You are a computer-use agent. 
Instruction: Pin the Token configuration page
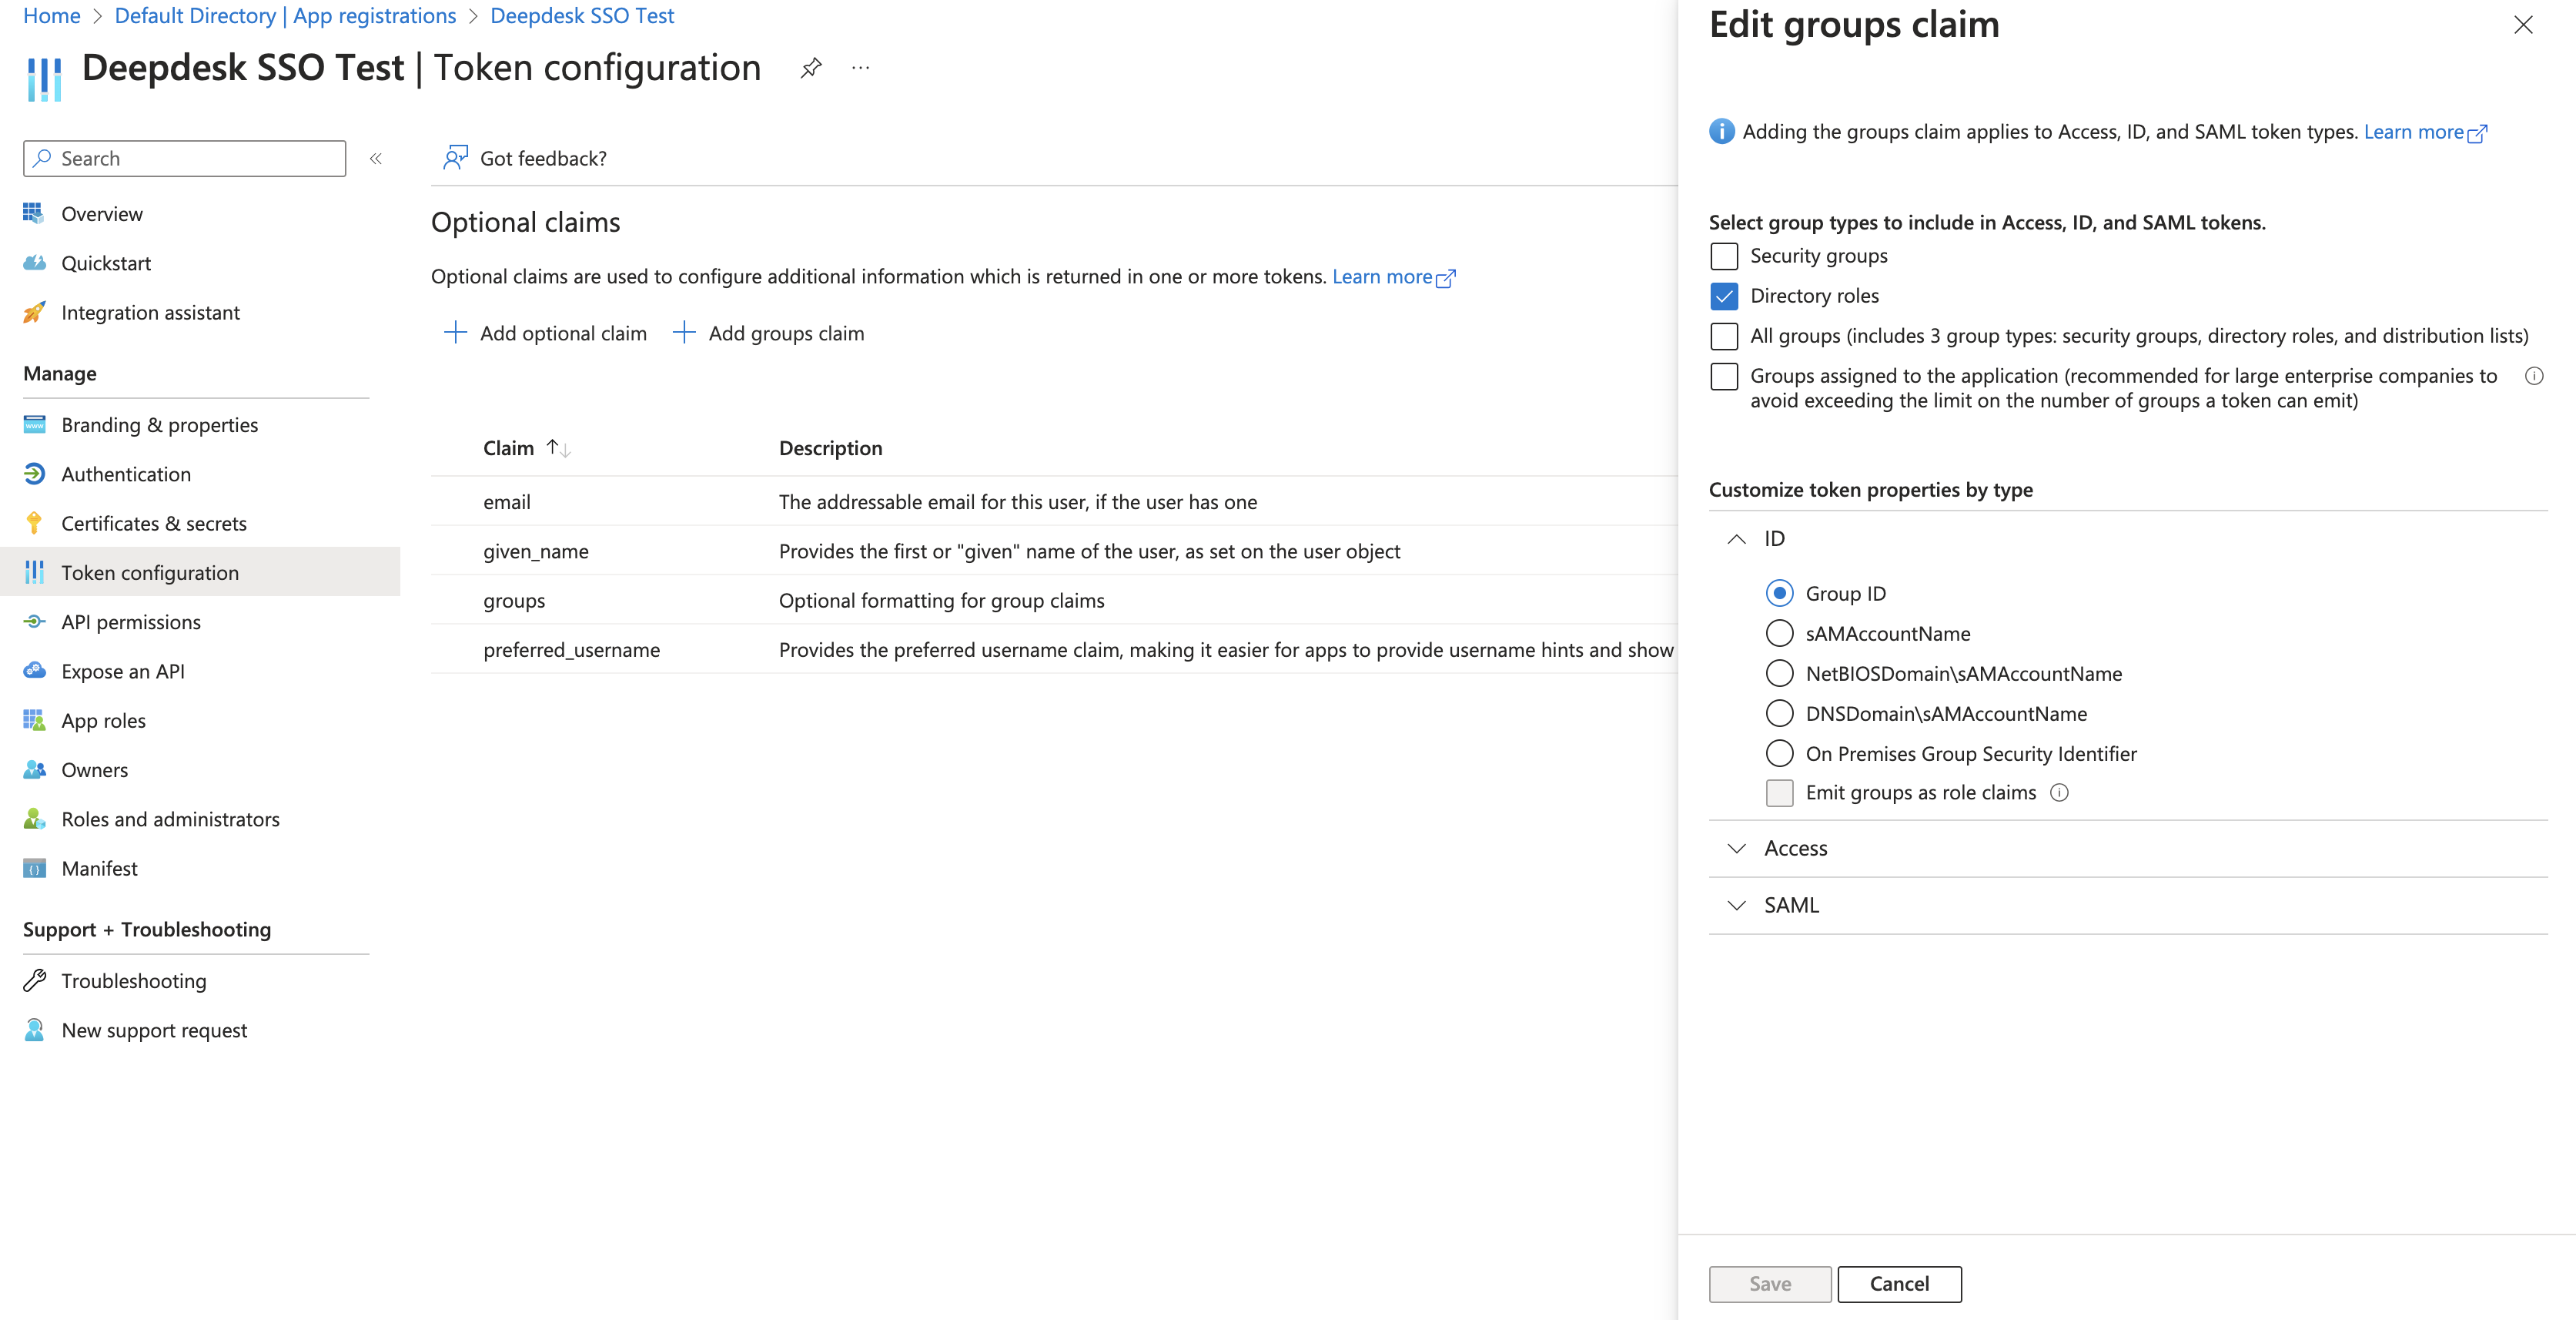point(810,67)
